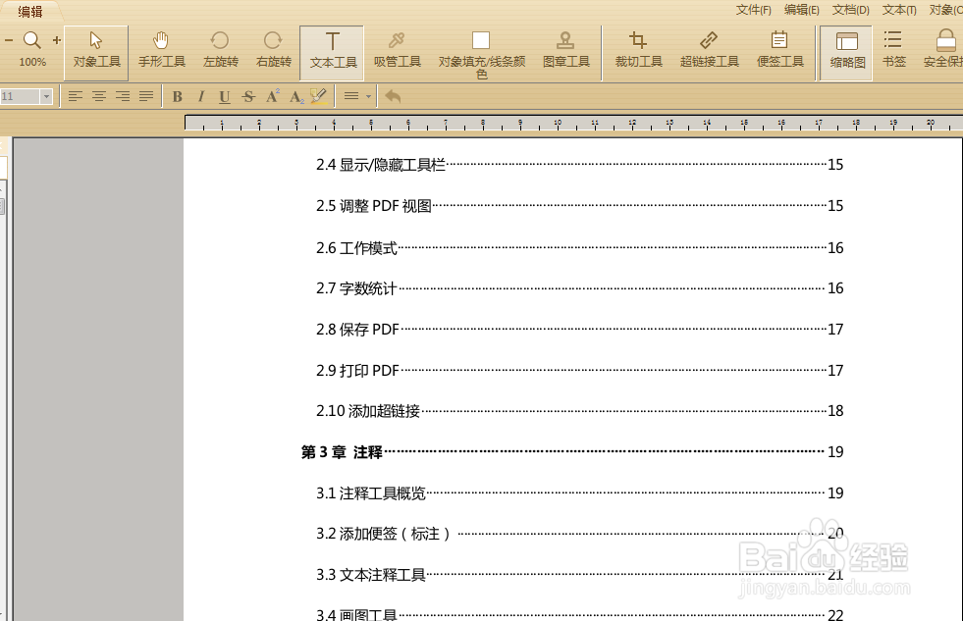Select the 裁切工具 crop tool
Image resolution: width=963 pixels, height=621 pixels.
(639, 50)
